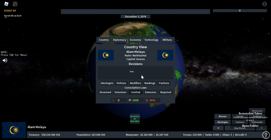The image size is (271, 140).
Task: Open the chat icon beside Roblox logo
Action: pos(15,4)
